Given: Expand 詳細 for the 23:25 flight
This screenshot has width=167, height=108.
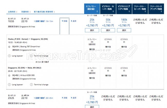Looking at the screenshot, I should coord(64,98).
